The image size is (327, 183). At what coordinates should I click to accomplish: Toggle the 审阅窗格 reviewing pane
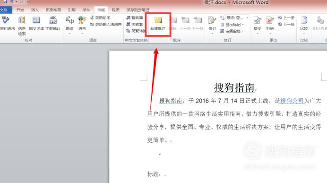point(232,31)
